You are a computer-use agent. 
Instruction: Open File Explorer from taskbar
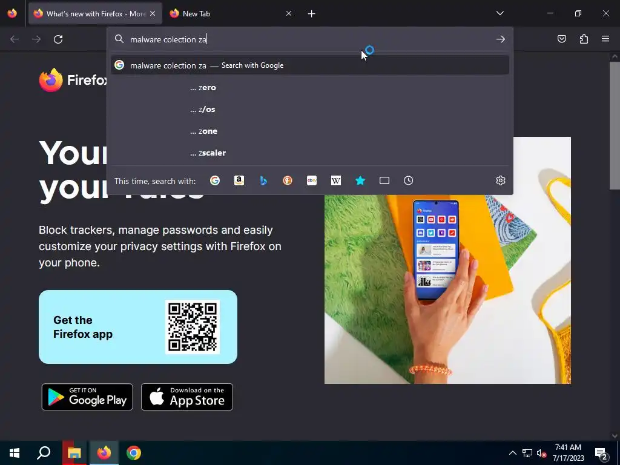click(74, 453)
